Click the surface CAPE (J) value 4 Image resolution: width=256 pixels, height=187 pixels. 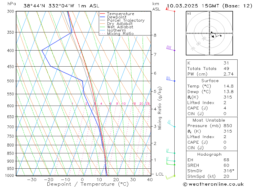[225, 108]
